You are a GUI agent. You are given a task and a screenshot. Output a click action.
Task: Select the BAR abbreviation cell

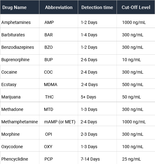tap(59, 34)
